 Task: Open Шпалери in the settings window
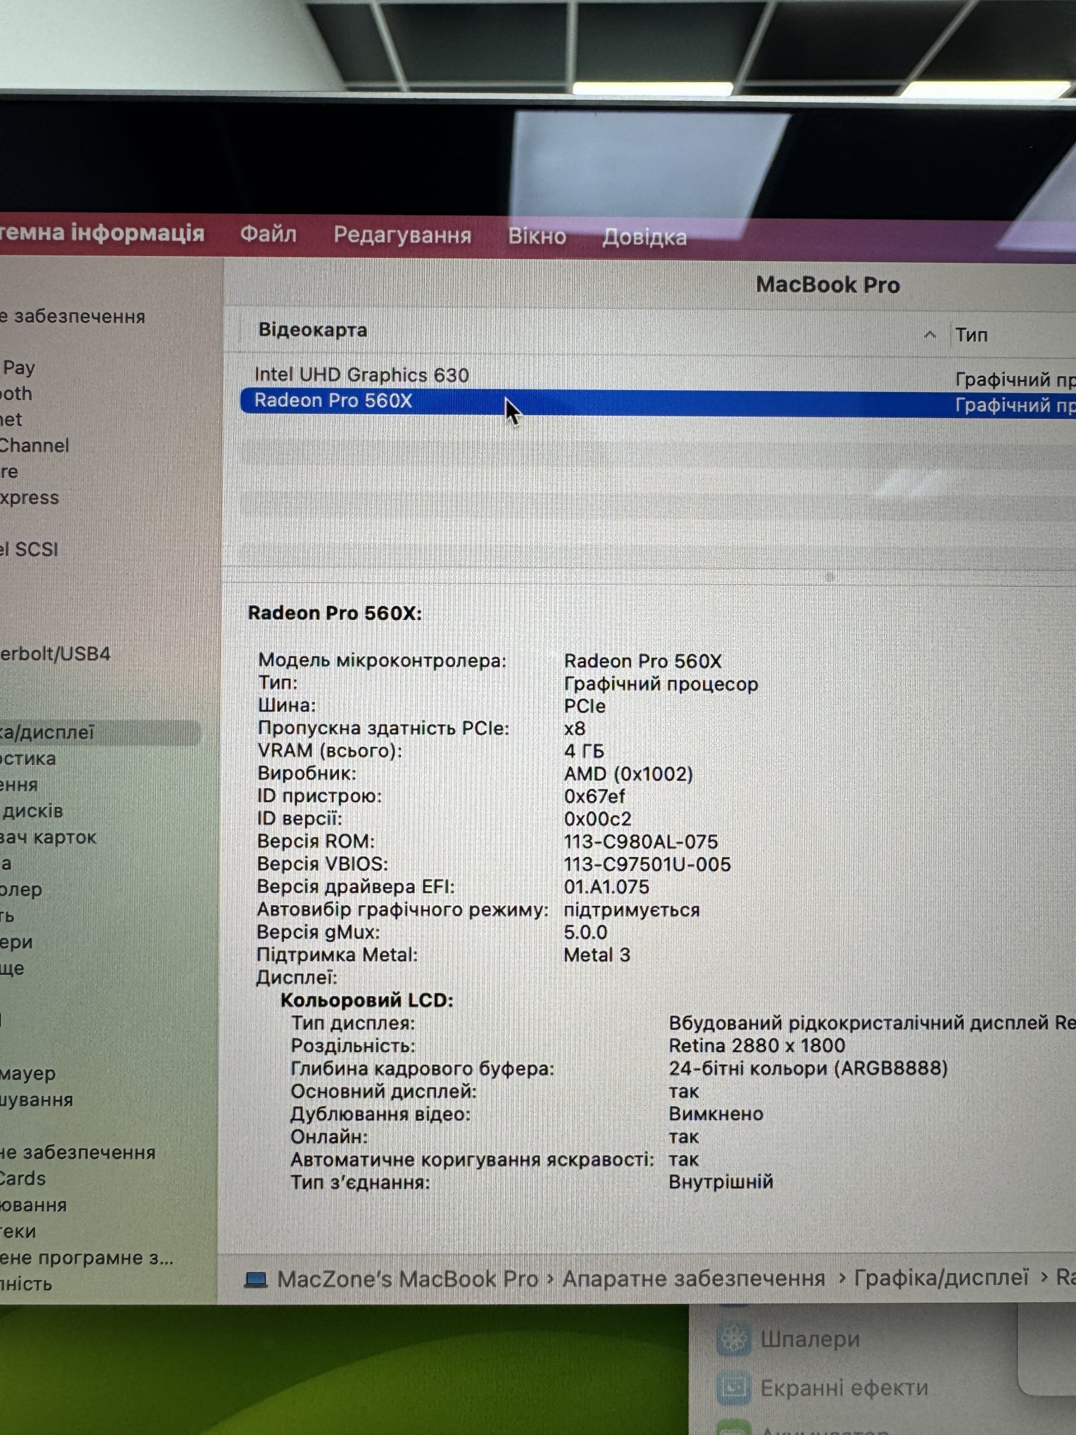coord(810,1340)
